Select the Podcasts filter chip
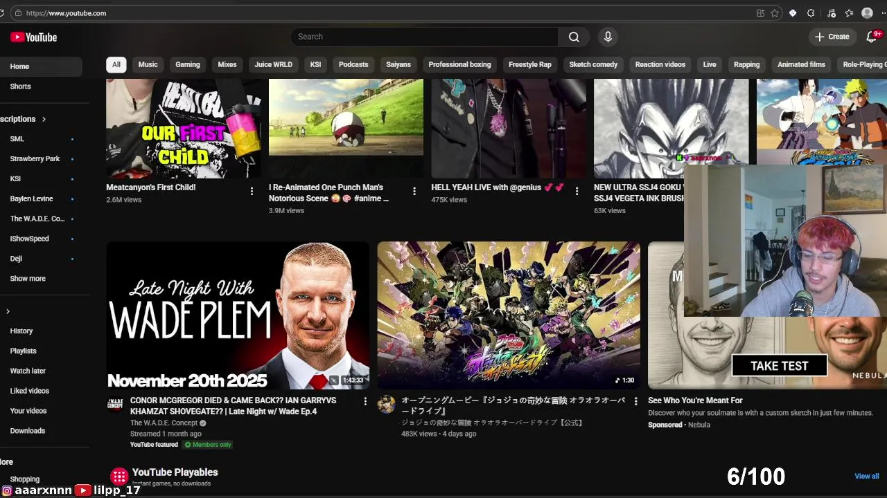Image resolution: width=887 pixels, height=498 pixels. click(353, 64)
